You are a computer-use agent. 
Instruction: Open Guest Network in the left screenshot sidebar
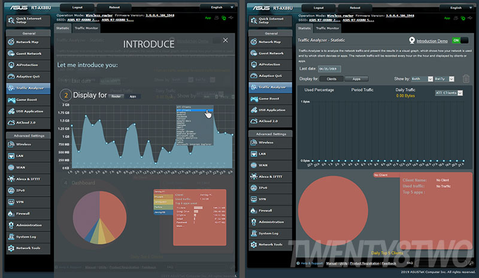point(28,53)
